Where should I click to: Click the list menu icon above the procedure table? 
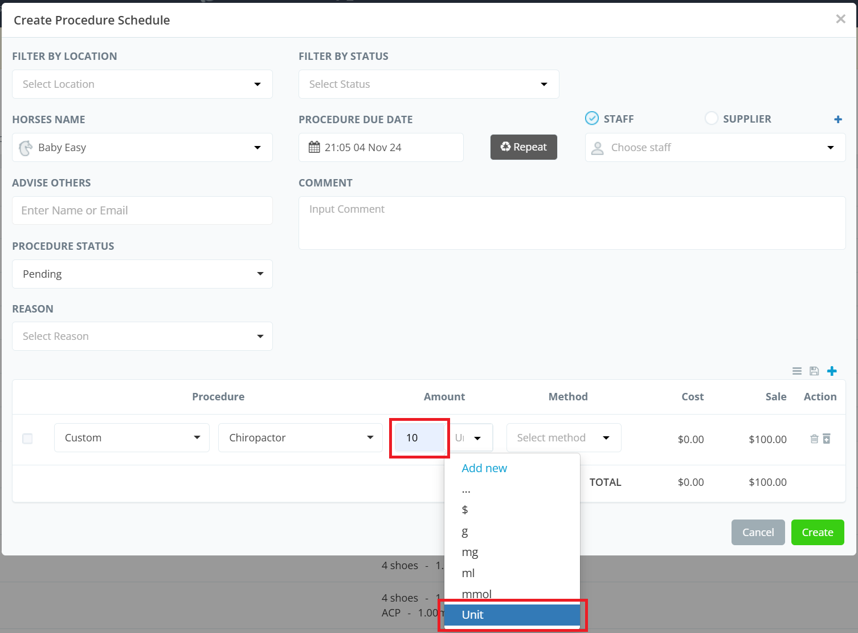(797, 371)
